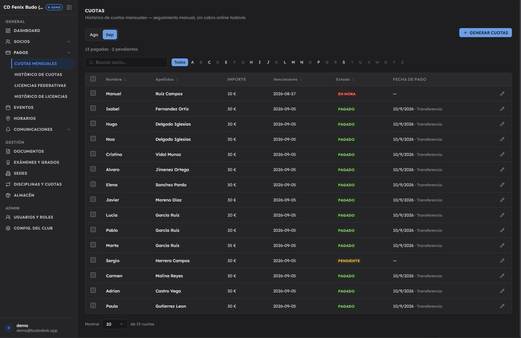Image resolution: width=521 pixels, height=338 pixels.
Task: Click the Sedes building icon
Action: 8,173
